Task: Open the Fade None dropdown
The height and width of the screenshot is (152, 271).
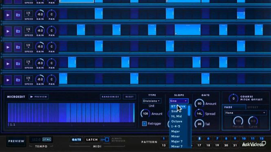Action: tap(245, 113)
